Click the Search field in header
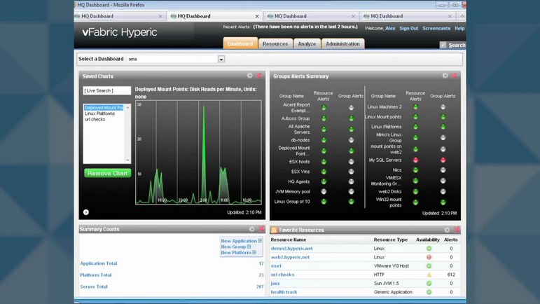 pos(457,45)
